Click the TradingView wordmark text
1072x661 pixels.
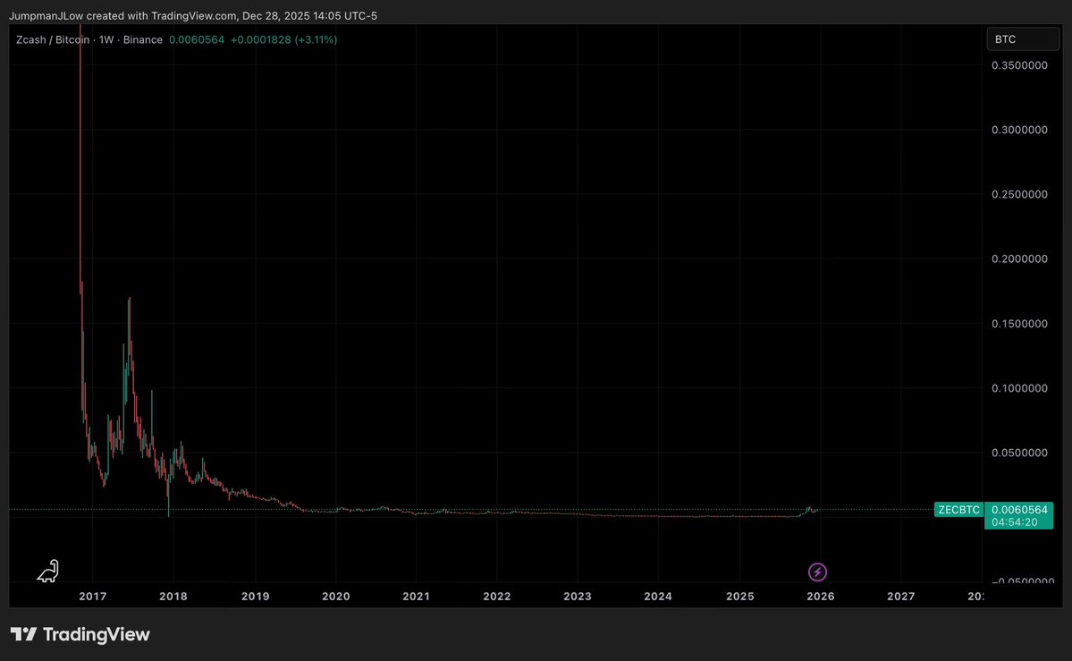point(97,635)
